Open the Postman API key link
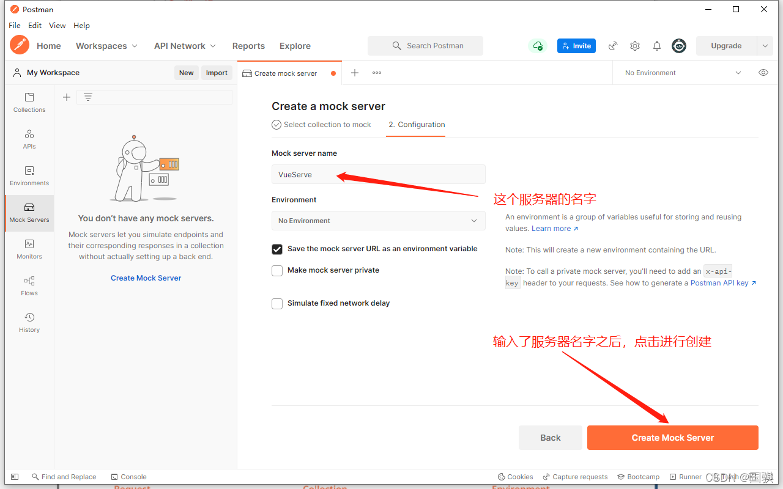The height and width of the screenshot is (489, 783). click(x=724, y=283)
